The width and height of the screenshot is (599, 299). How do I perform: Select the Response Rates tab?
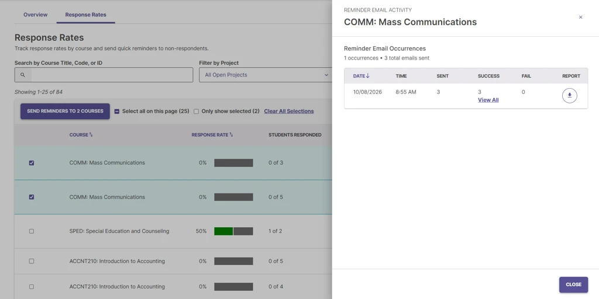pyautogui.click(x=85, y=15)
